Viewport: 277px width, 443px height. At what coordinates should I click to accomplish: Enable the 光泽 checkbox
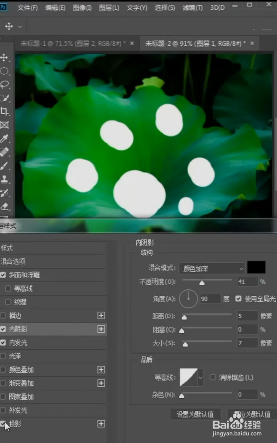(3, 356)
